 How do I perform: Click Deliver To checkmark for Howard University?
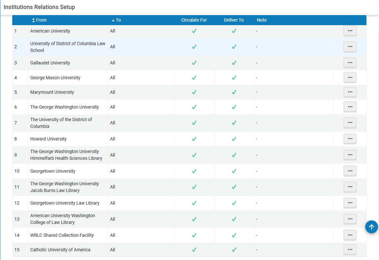[234, 139]
